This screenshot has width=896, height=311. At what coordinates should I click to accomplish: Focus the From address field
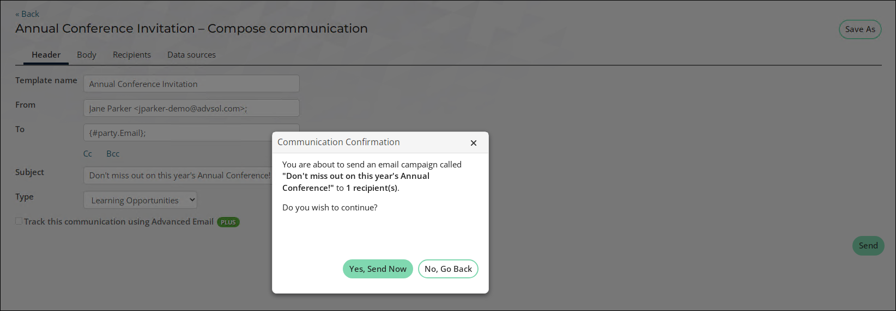191,108
